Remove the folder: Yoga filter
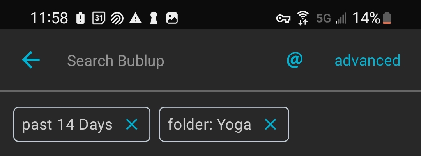The width and height of the screenshot is (421, 156). (271, 125)
